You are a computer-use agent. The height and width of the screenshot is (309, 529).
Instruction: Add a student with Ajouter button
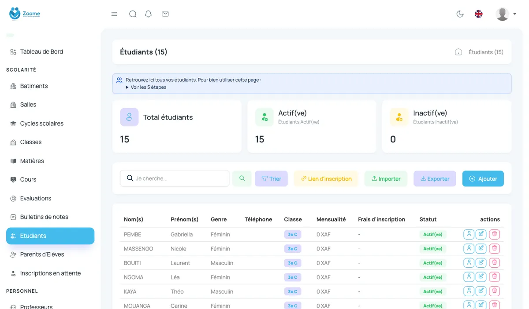click(x=483, y=178)
